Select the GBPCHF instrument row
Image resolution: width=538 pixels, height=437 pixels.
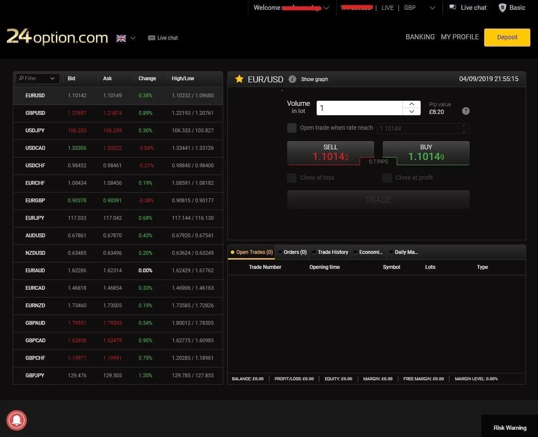tap(118, 358)
